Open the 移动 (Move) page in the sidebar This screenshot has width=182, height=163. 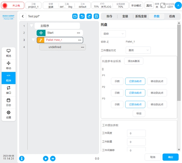point(8,65)
